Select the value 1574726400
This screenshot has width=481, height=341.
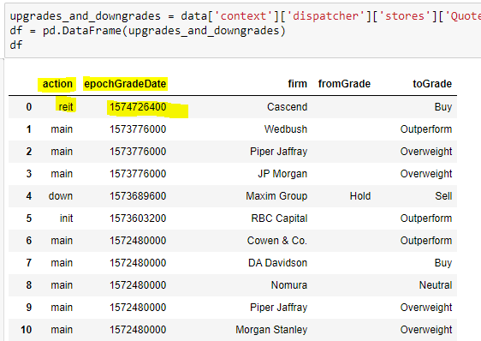coord(138,107)
